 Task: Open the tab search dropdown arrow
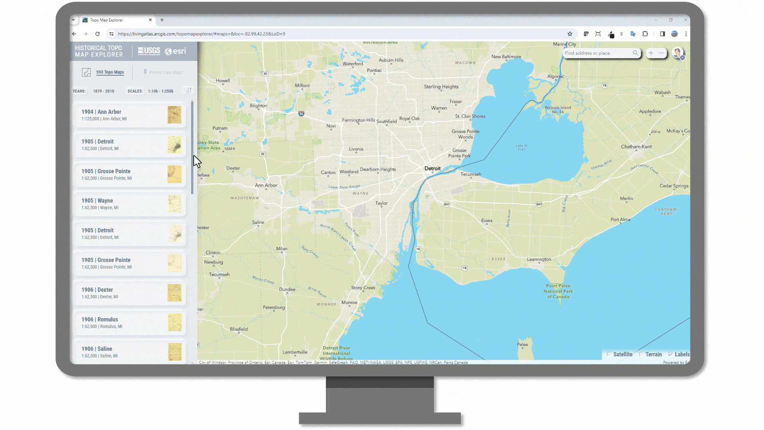pos(73,20)
